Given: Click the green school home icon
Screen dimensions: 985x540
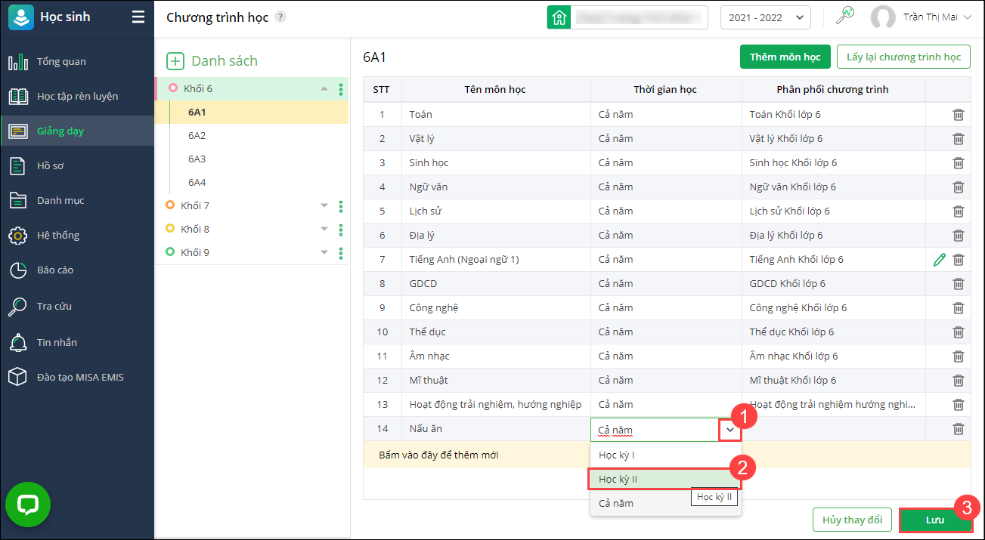Looking at the screenshot, I should pos(559,17).
